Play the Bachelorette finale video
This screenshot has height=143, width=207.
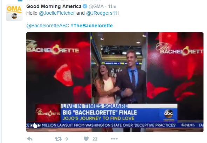115,82
